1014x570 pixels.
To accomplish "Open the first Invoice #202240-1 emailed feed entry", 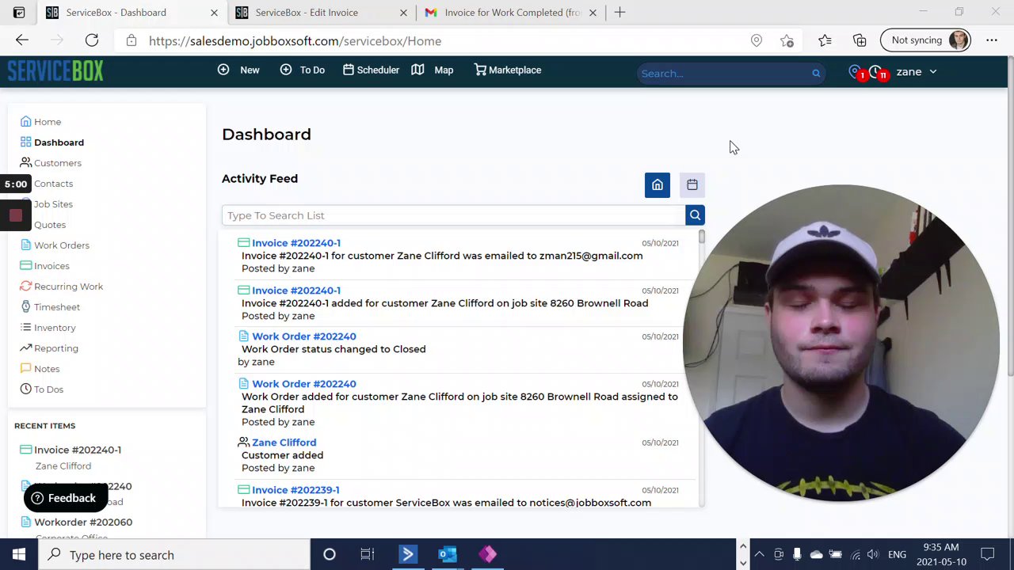I will 296,243.
